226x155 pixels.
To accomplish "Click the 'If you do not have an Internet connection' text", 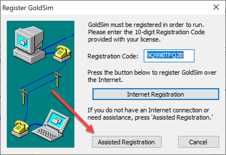I will [x=150, y=114].
